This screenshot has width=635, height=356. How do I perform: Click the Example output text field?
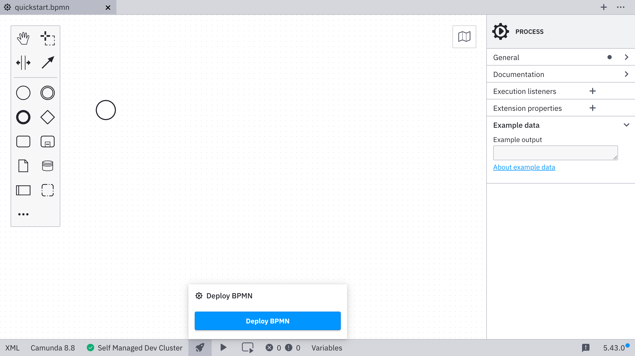[x=555, y=153]
